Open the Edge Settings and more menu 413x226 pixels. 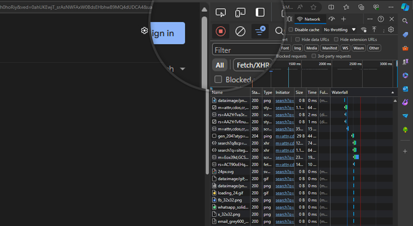coord(391,8)
